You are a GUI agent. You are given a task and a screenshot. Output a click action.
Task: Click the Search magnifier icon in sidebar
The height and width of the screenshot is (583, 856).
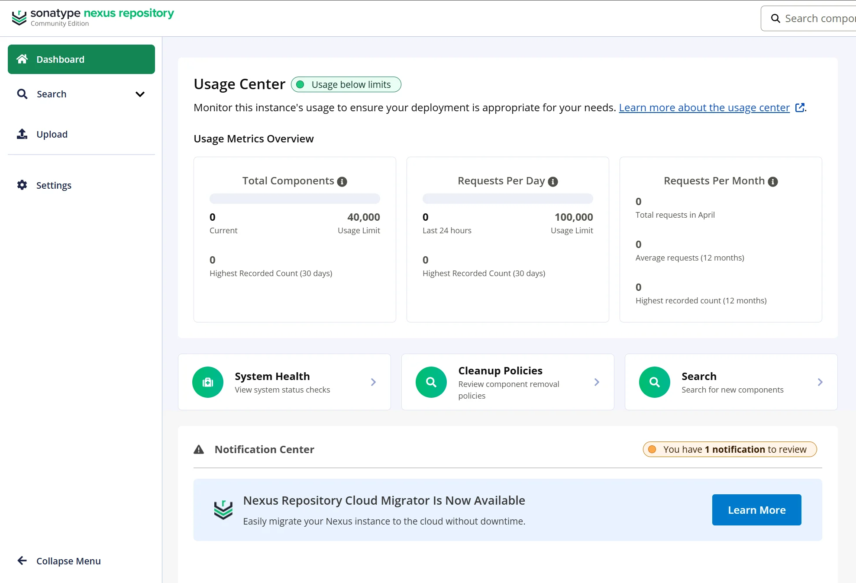[x=22, y=94]
